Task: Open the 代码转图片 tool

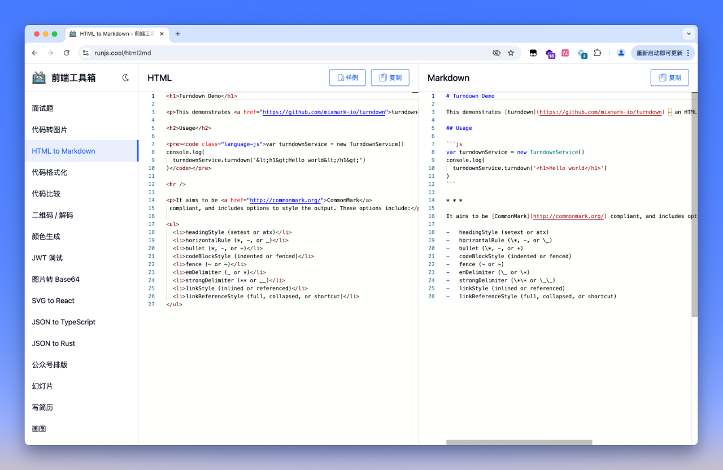Action: point(81,130)
